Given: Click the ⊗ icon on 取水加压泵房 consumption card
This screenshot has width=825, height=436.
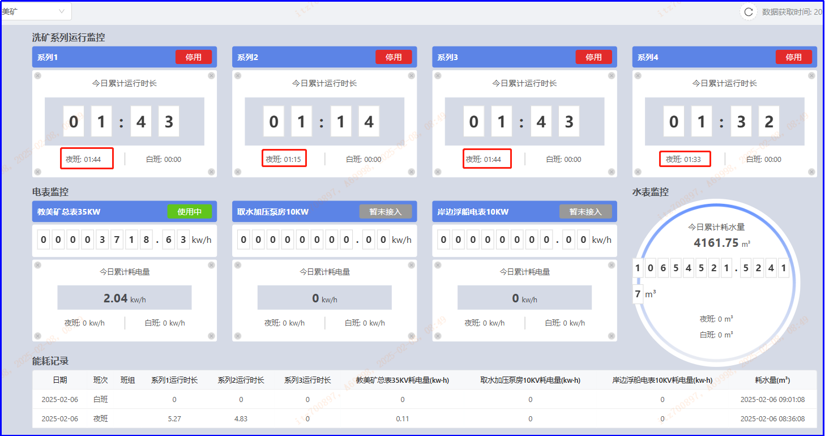Looking at the screenshot, I should pyautogui.click(x=238, y=264).
